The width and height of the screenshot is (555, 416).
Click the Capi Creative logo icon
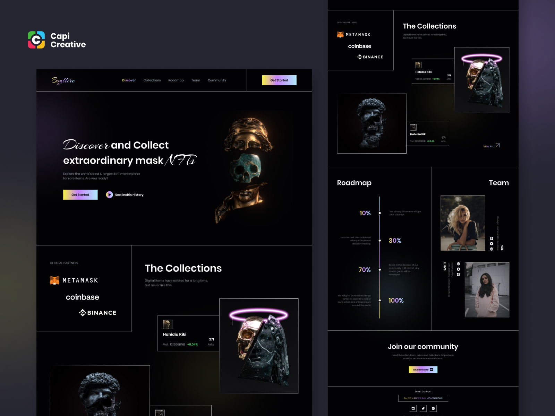[x=36, y=40]
